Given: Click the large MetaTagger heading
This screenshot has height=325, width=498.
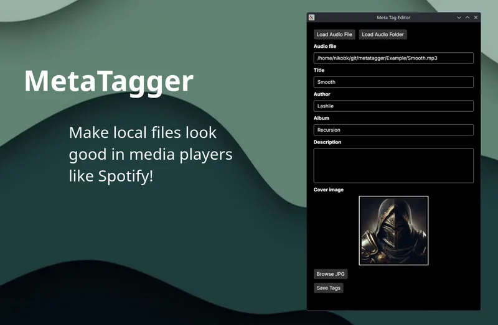Looking at the screenshot, I should point(108,82).
